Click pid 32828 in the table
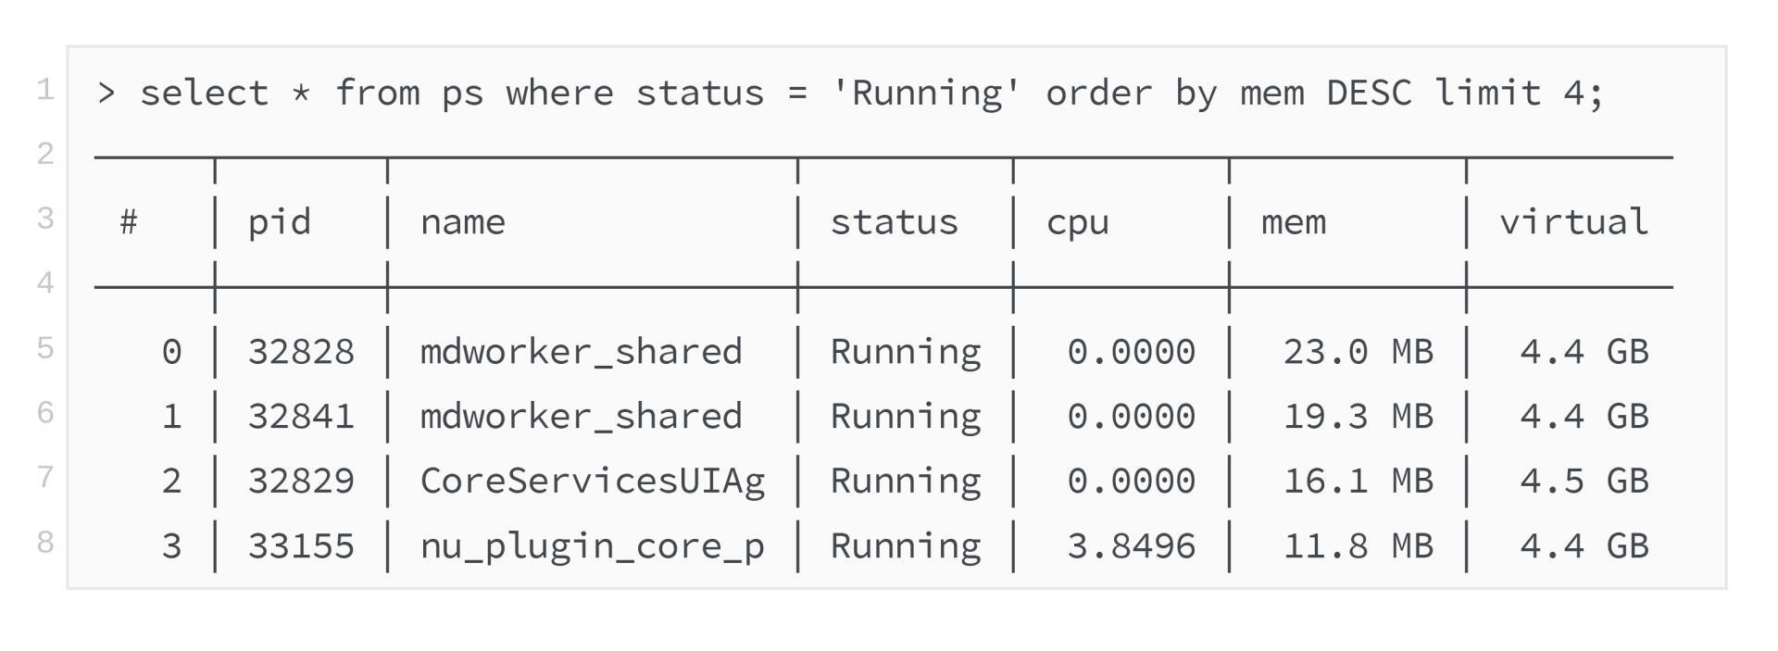Screen dimensions: 1778x651 click(x=301, y=352)
